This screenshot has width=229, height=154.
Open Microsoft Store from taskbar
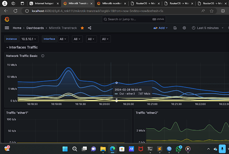click(x=122, y=149)
